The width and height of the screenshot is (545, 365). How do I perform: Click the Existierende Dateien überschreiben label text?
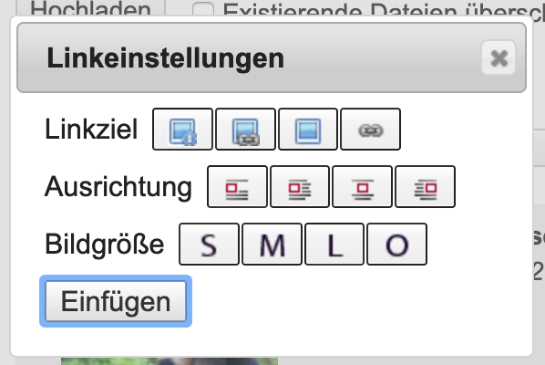pyautogui.click(x=384, y=9)
